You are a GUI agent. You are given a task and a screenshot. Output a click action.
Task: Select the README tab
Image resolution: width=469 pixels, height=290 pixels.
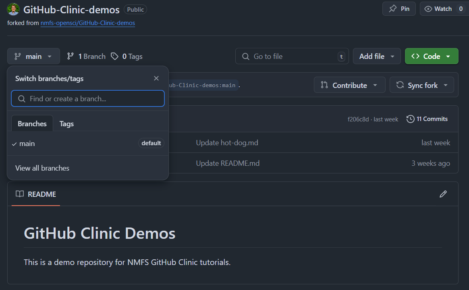(x=35, y=194)
